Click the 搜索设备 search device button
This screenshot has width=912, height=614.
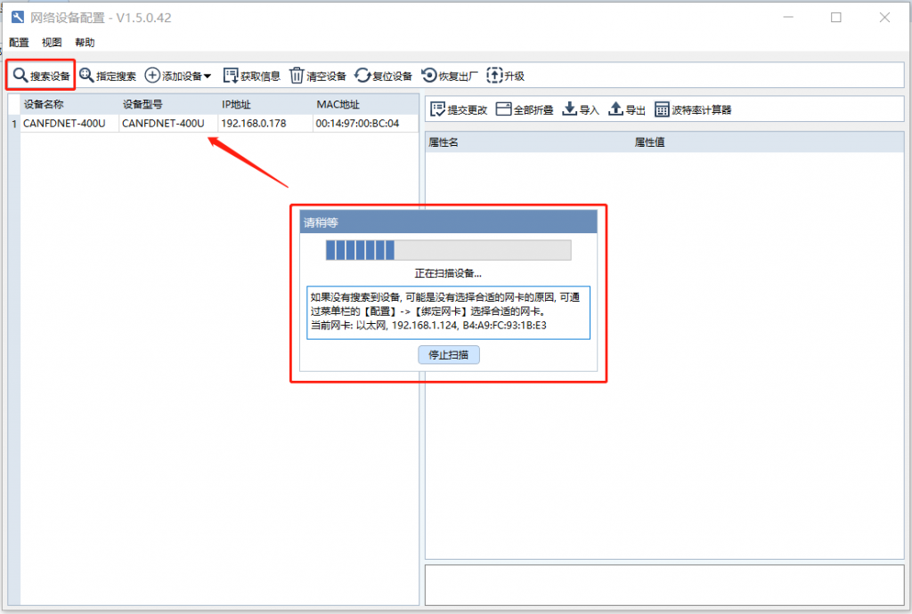pos(41,76)
